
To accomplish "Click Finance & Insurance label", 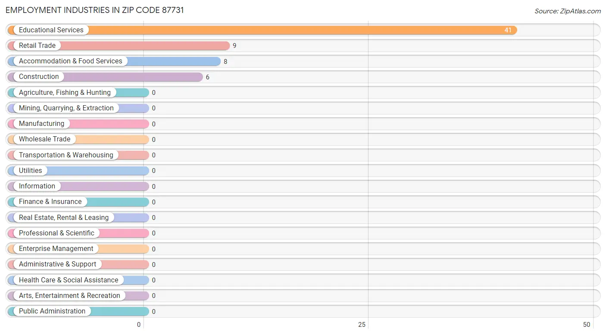I will tap(50, 201).
